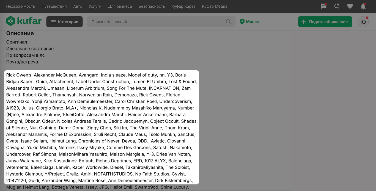Click Подать объявление button

coord(325,22)
